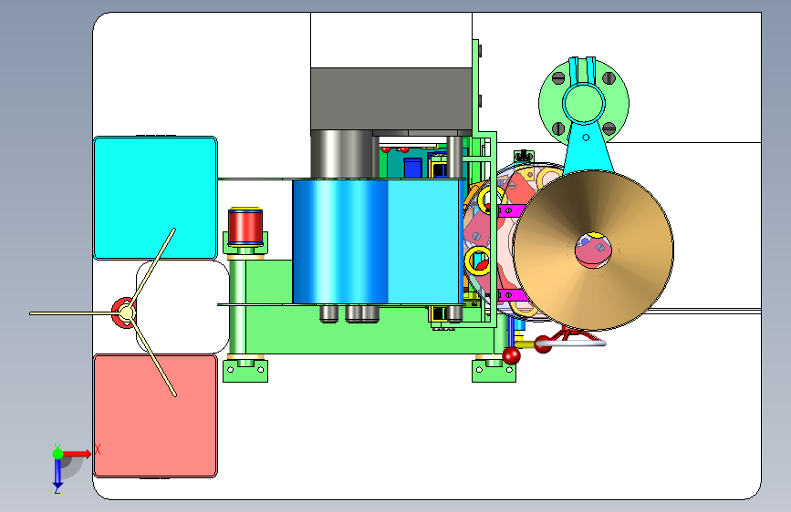Click the red X axis arrow of the triad

[x=78, y=454]
